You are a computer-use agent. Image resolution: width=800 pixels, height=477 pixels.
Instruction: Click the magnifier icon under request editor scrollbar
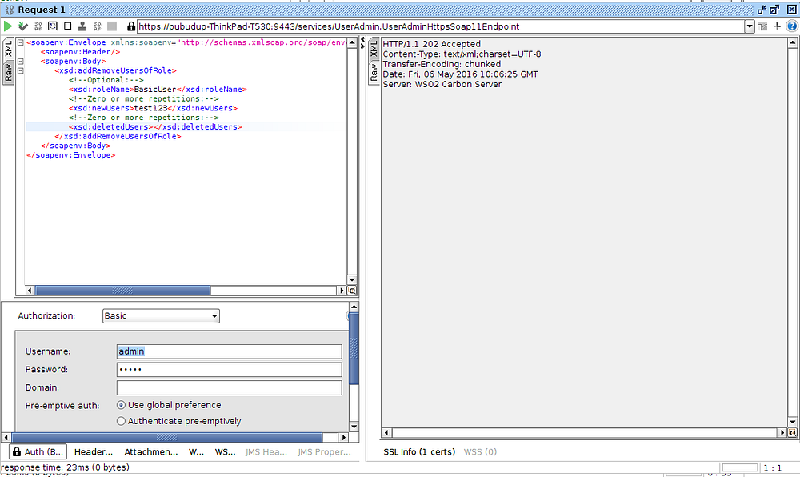coord(352,291)
